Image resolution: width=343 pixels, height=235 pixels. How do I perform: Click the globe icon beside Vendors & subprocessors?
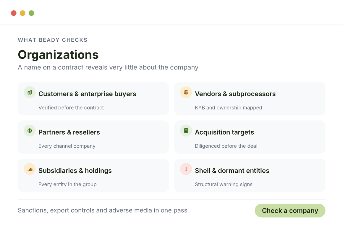pos(186,92)
